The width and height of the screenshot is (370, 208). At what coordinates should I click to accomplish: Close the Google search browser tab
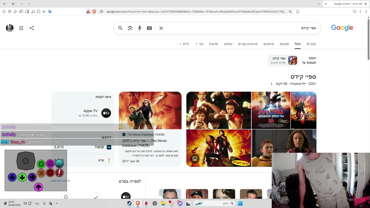tap(326, 4)
